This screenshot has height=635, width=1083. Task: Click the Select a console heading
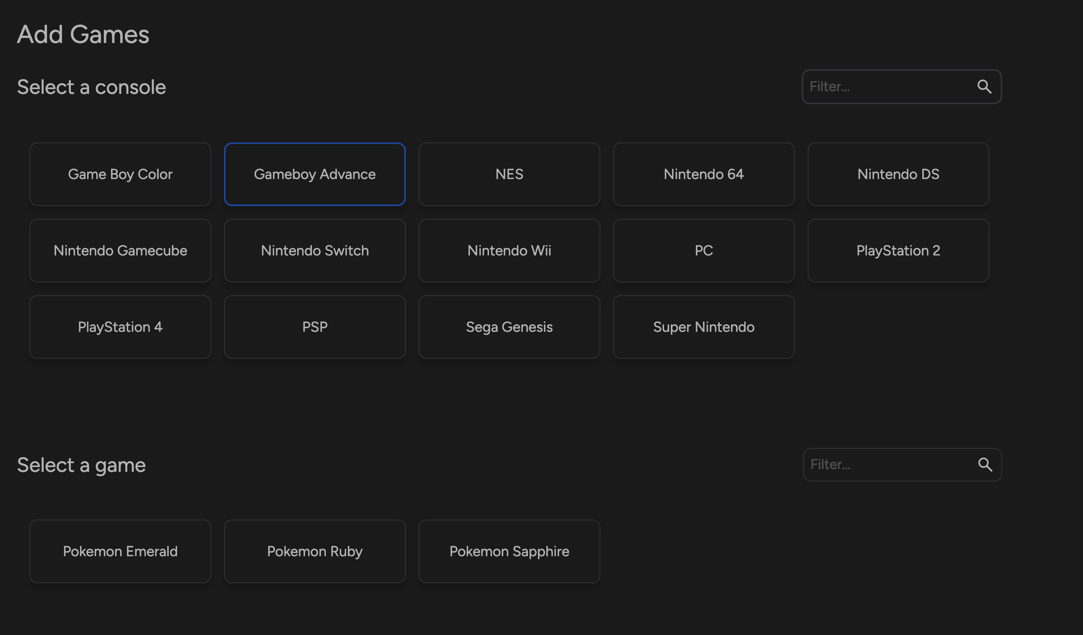click(x=92, y=87)
